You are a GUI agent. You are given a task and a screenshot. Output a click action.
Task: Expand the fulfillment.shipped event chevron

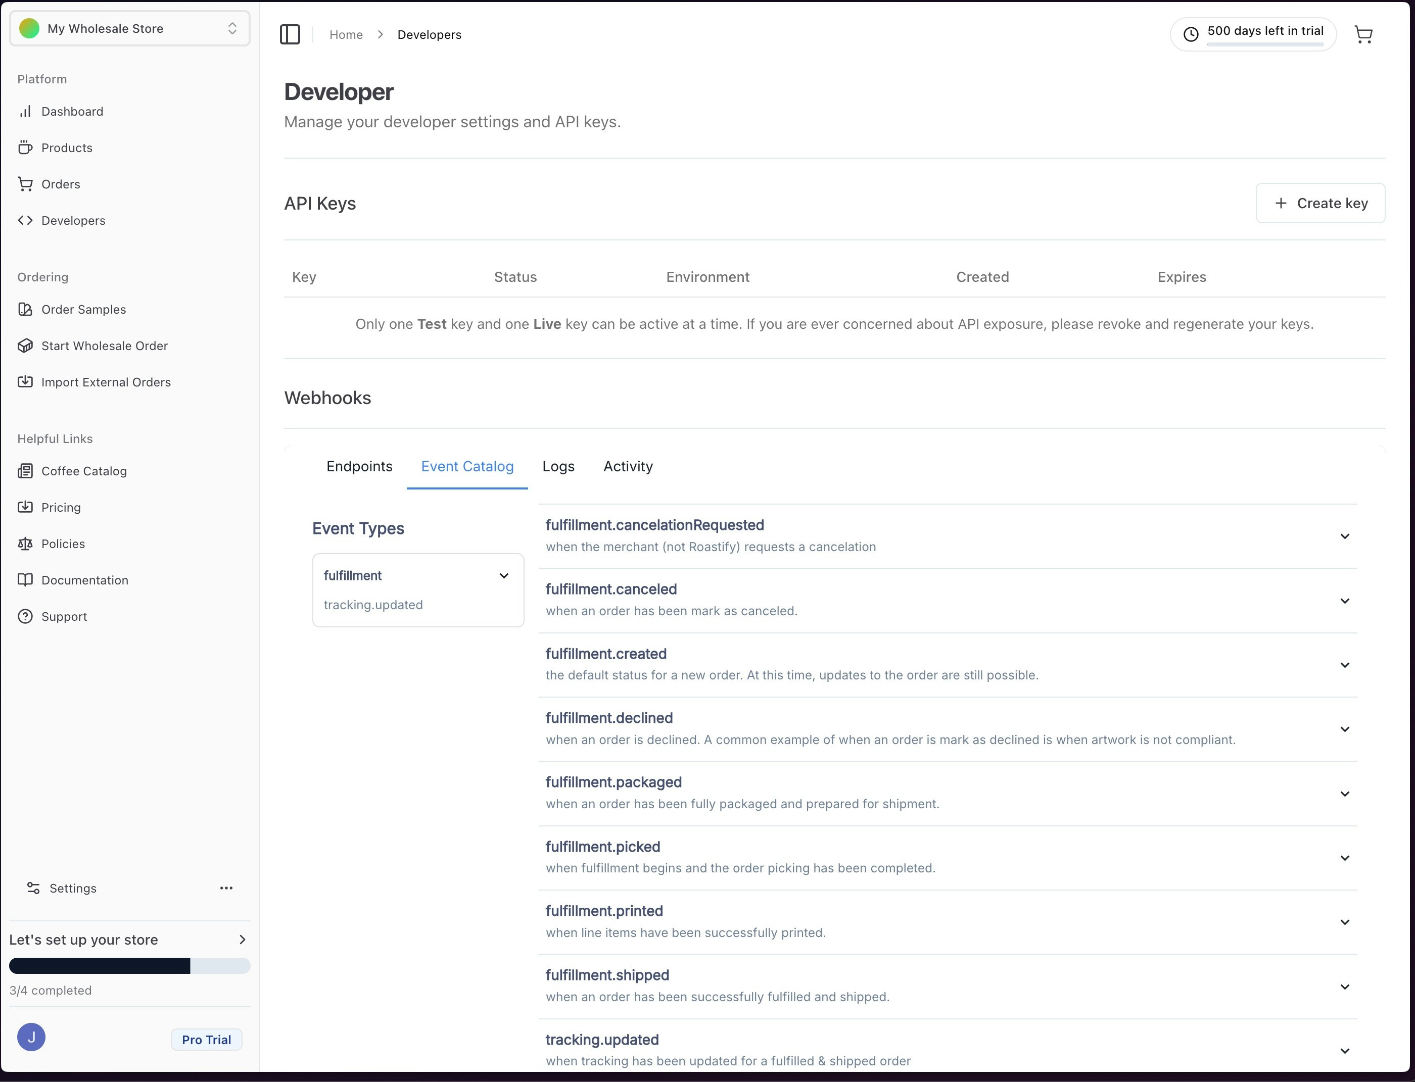click(x=1344, y=987)
